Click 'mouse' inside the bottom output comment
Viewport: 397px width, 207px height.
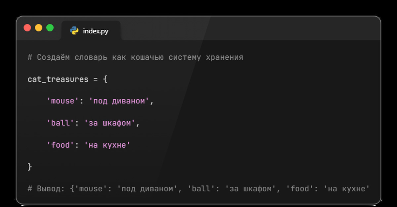pyautogui.click(x=91, y=189)
